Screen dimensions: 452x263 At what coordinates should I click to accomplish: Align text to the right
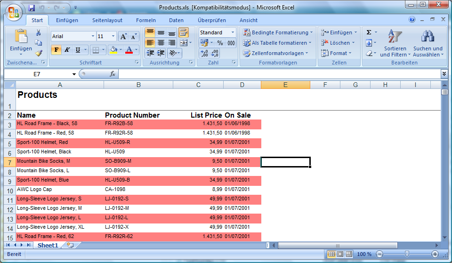click(x=171, y=43)
